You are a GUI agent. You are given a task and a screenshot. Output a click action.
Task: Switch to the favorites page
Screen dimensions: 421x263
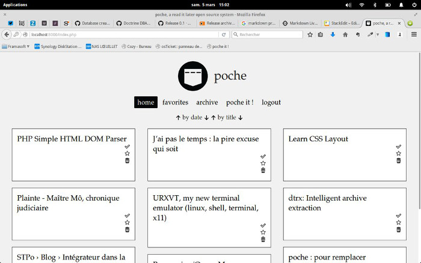pos(175,103)
